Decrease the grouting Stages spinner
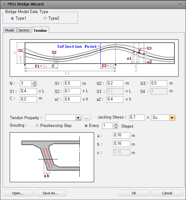Image resolution: width=186 pixels, height=200 pixels. pyautogui.click(x=116, y=127)
